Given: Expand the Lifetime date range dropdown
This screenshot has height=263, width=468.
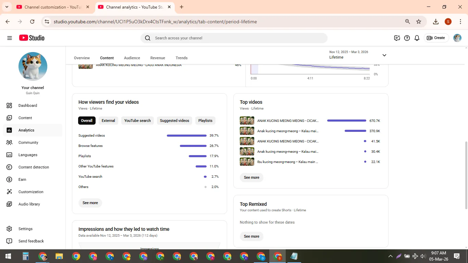Looking at the screenshot, I should pos(358,55).
